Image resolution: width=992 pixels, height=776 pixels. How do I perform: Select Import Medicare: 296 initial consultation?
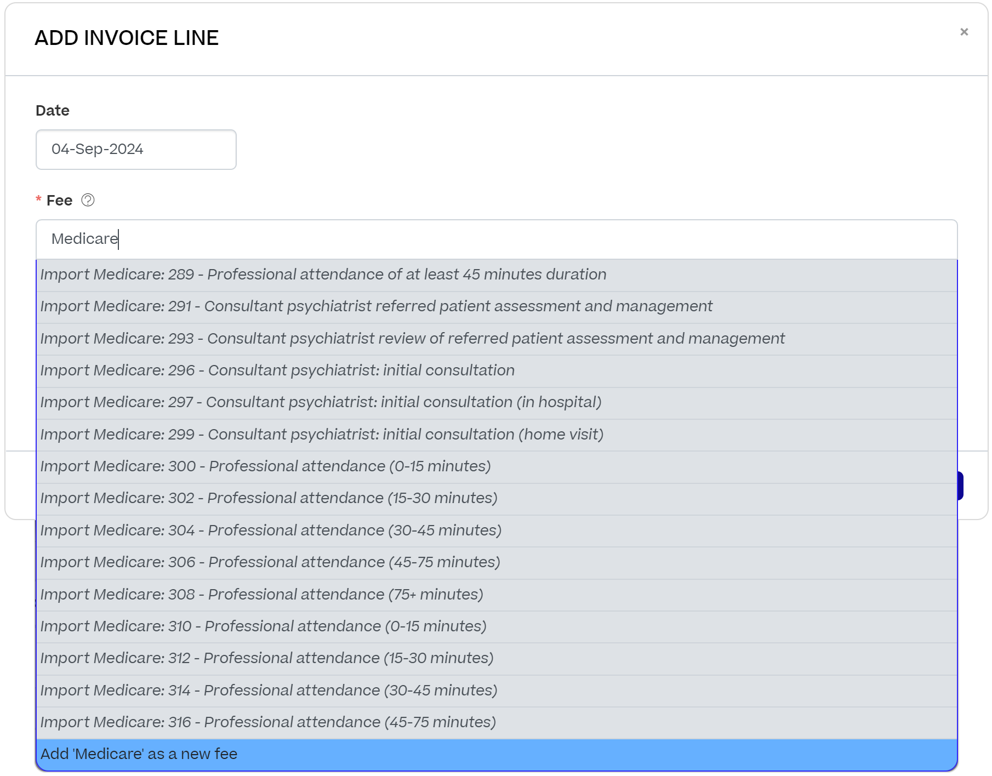pos(497,371)
